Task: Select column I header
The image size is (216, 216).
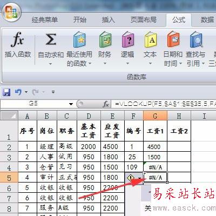Action: 204,116
